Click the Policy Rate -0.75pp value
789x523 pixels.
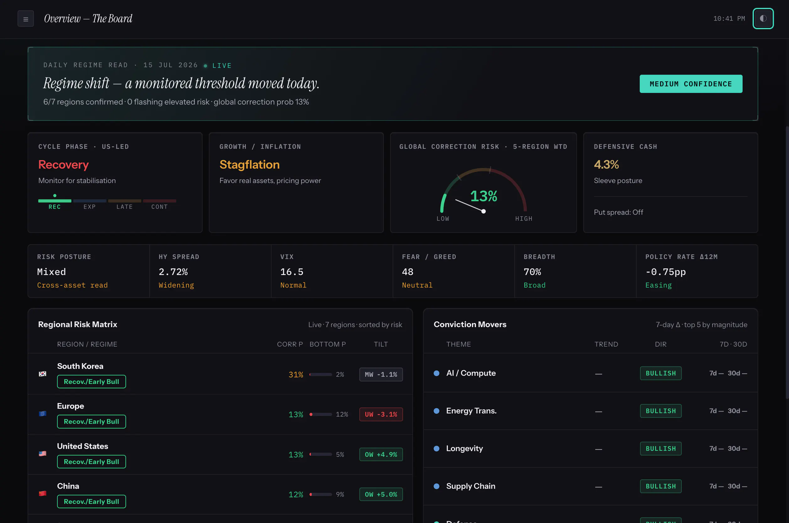coord(665,272)
